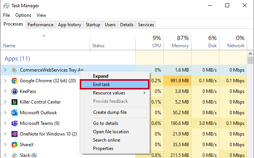254x158 pixels.
Task: Go to the Services tab
Action: click(x=146, y=25)
